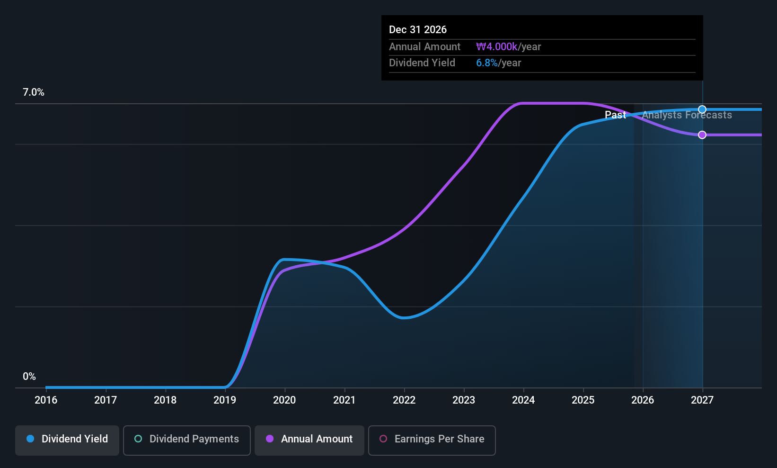Pick the 2022 year on the timeline
The height and width of the screenshot is (468, 777).
pos(404,400)
